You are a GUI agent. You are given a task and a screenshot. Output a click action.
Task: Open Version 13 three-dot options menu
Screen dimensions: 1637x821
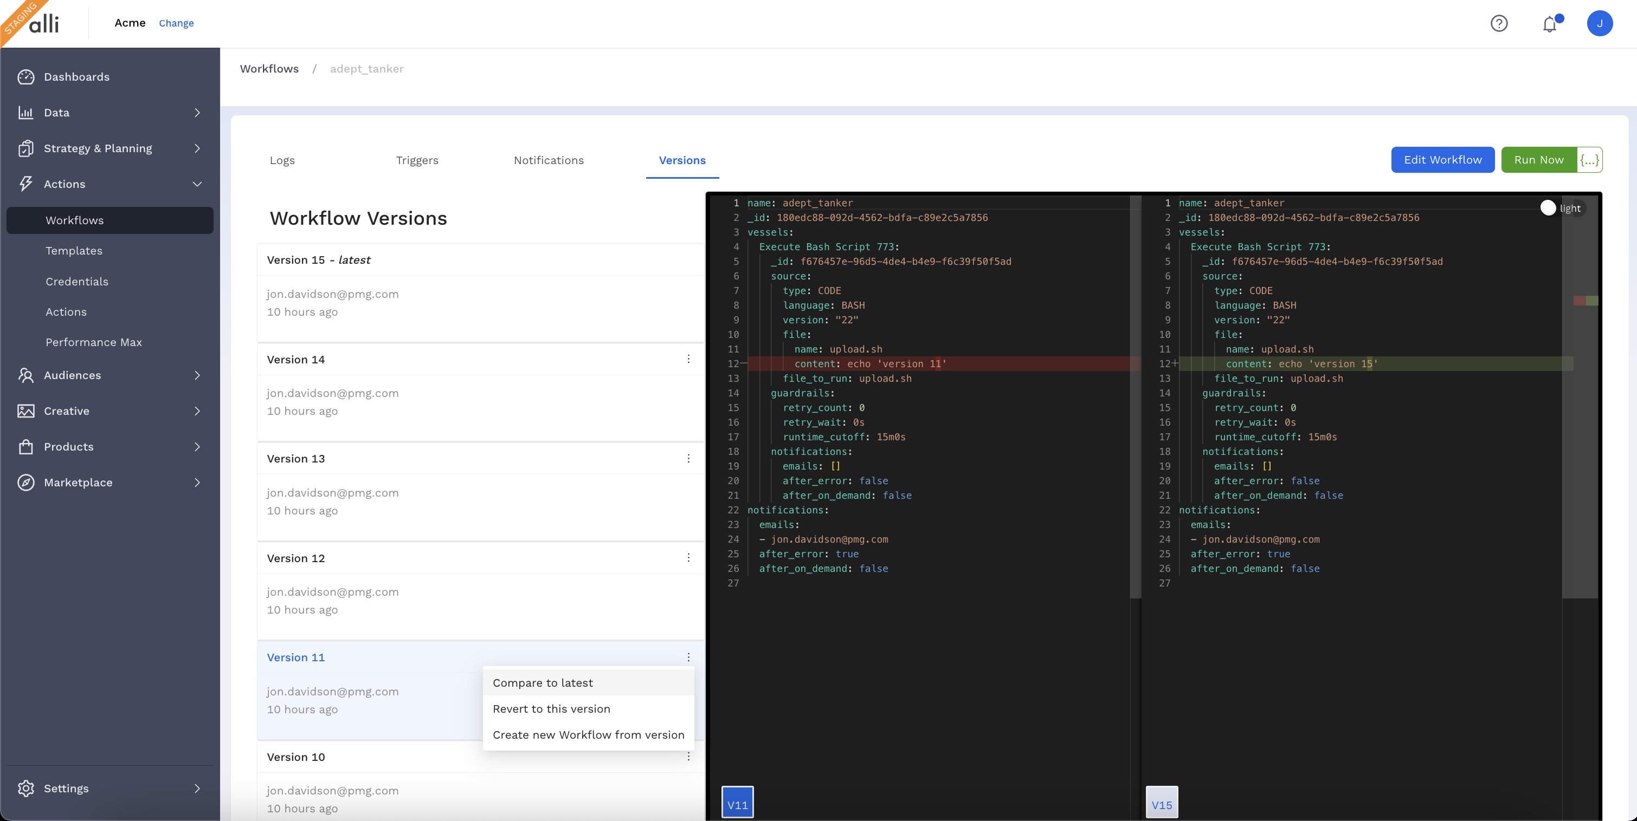coord(688,459)
